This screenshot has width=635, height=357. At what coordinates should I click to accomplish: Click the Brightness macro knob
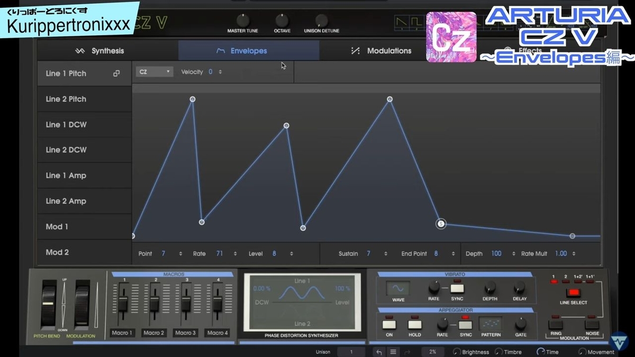pyautogui.click(x=456, y=352)
